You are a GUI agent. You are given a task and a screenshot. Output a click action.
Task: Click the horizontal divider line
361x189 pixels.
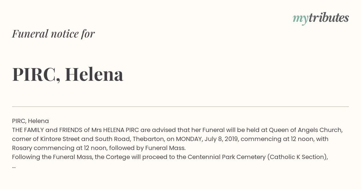pos(180,106)
